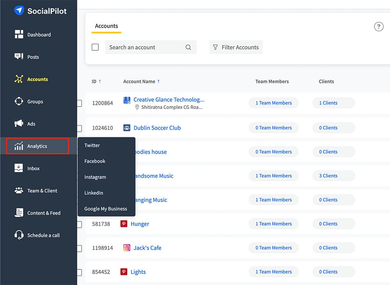Screen dimensions: 390x285
Task: Click location pin icon under Creative Glance
Action: (x=137, y=107)
